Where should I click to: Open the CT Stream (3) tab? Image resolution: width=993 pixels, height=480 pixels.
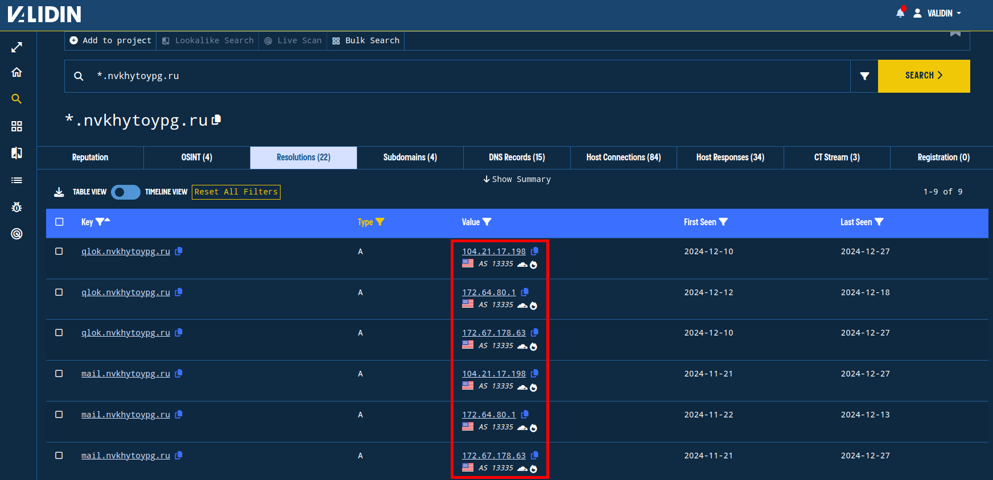coord(837,158)
